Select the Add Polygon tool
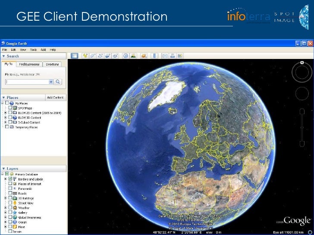Viewport: 314px width, 235px height. [x=92, y=56]
